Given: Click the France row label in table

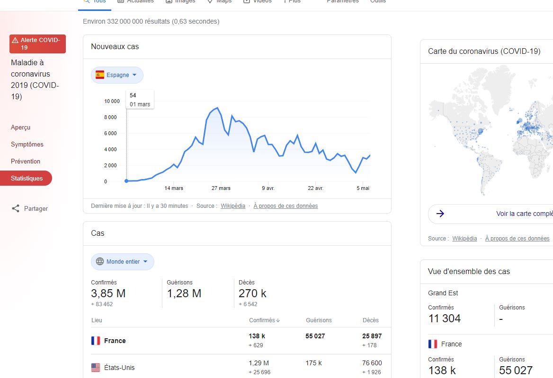Looking at the screenshot, I should tap(115, 341).
